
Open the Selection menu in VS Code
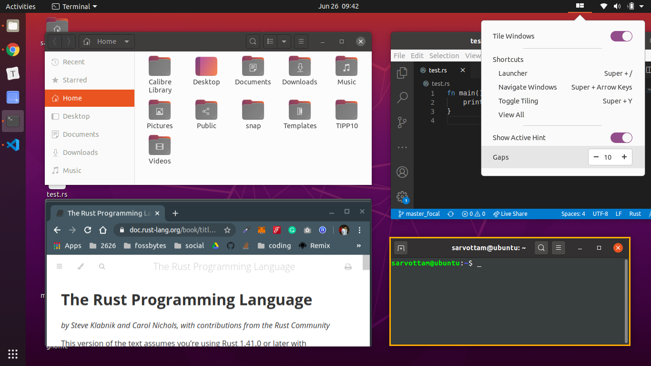click(444, 56)
